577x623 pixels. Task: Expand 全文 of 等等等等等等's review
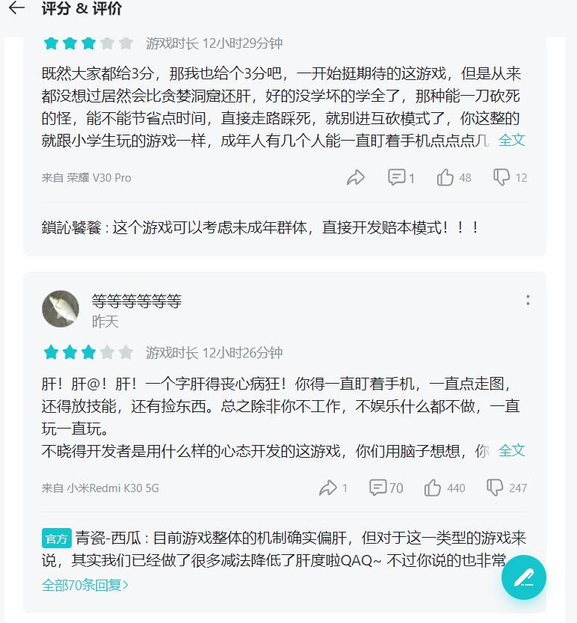511,450
